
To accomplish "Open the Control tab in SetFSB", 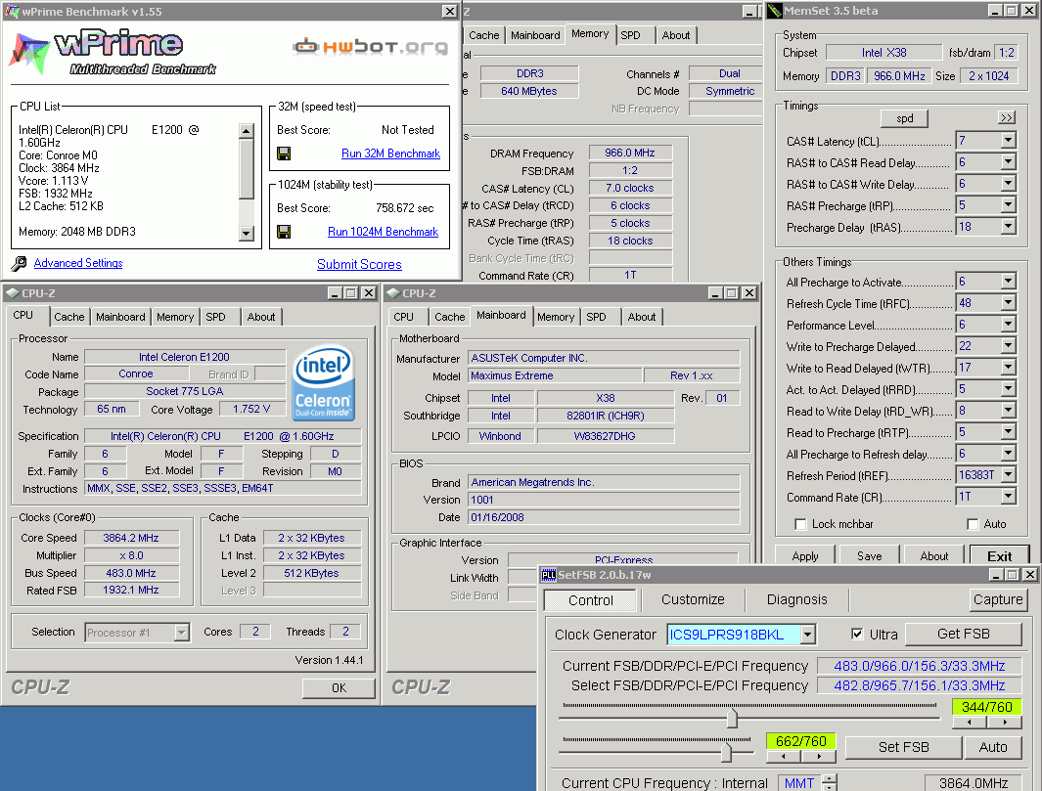I will [591, 600].
